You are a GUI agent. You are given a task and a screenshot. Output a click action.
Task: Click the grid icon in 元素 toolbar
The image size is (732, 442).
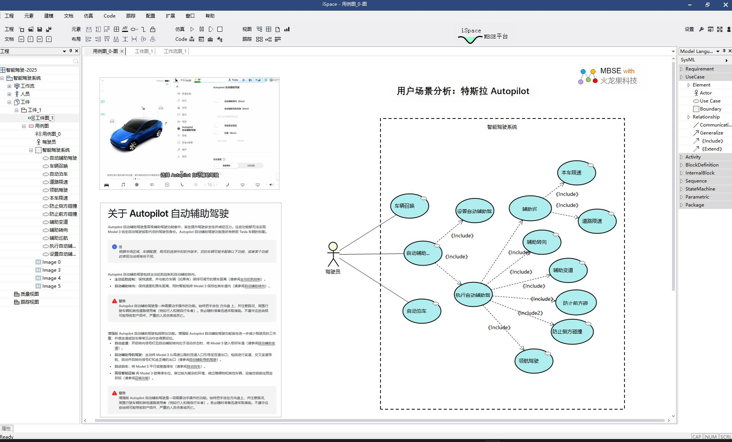[116, 29]
